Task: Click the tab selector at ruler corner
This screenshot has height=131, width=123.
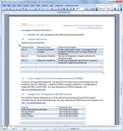Action: 3,12
